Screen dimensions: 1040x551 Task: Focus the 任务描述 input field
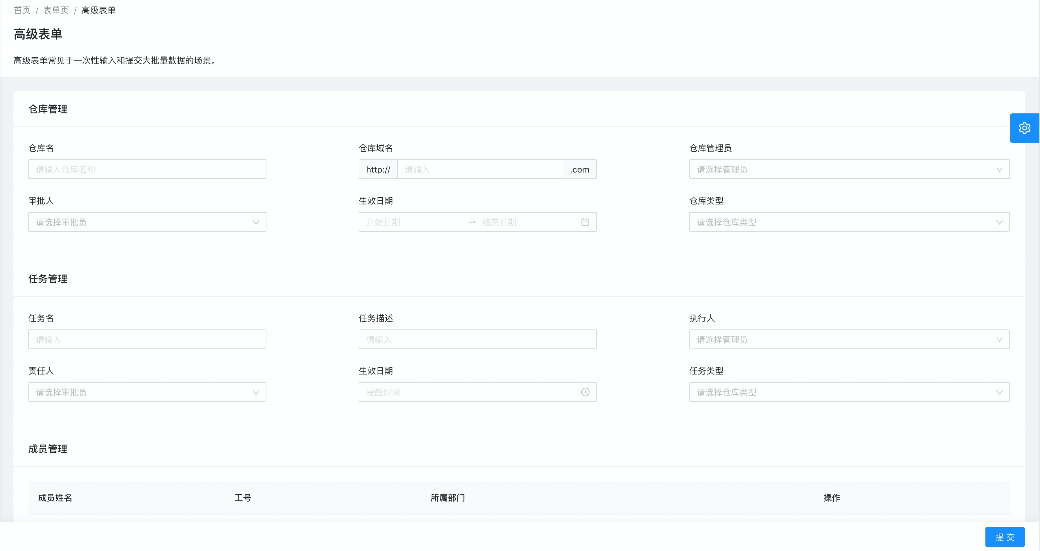[477, 340]
